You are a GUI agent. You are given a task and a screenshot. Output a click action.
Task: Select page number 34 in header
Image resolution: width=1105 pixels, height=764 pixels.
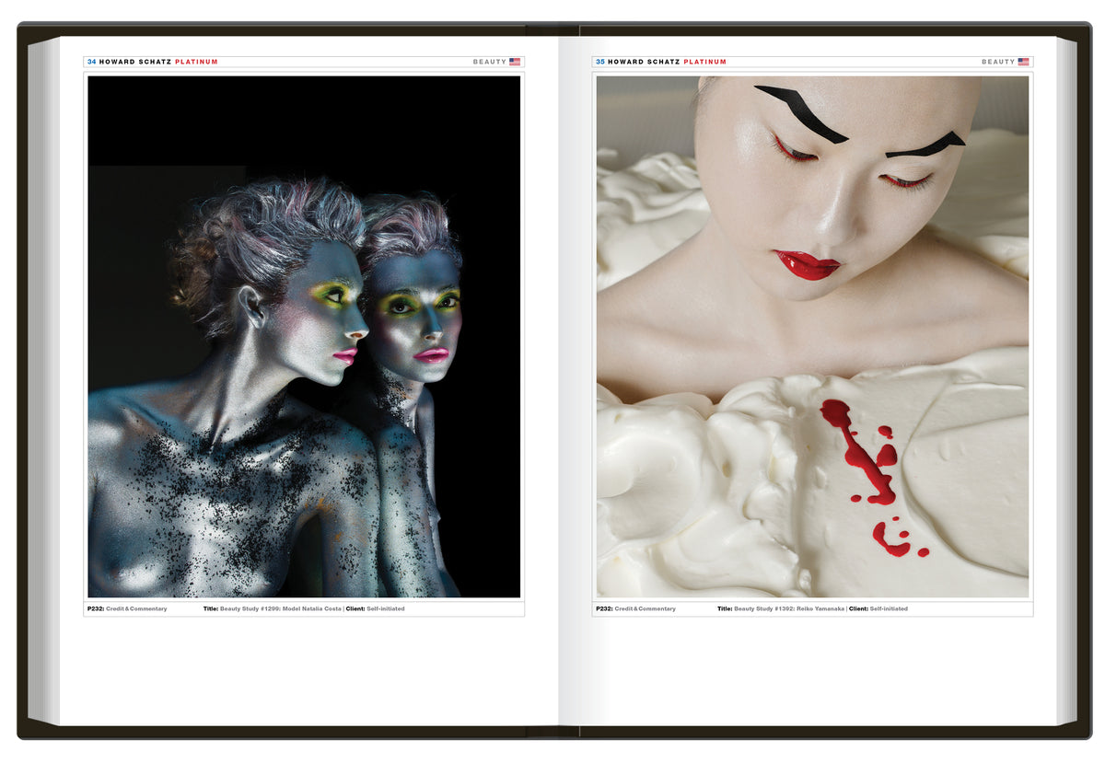pos(91,62)
